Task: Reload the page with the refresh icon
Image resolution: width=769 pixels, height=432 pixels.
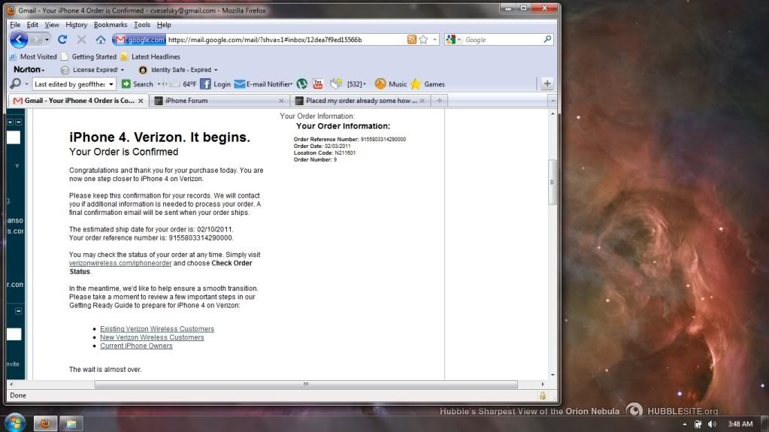Action: (x=62, y=40)
